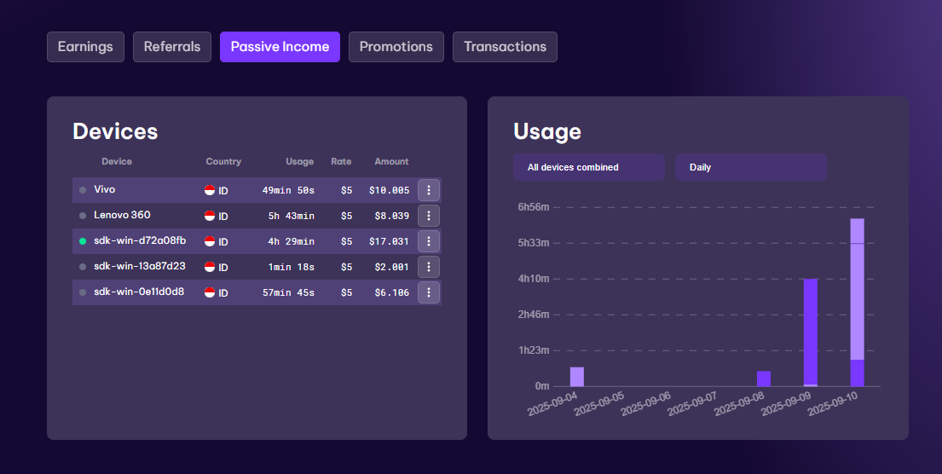Click the flag icon in sdk-win-d72a08fb row
The height and width of the screenshot is (474, 942).
[x=210, y=241]
